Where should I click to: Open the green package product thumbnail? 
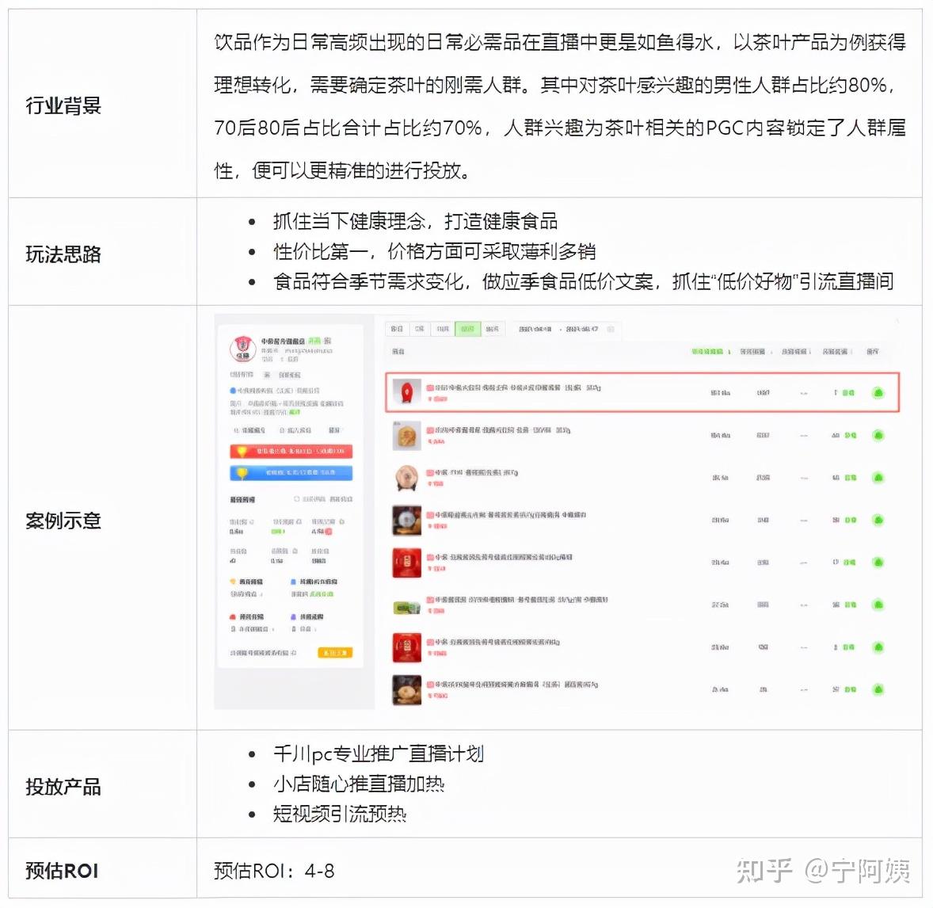tap(407, 607)
